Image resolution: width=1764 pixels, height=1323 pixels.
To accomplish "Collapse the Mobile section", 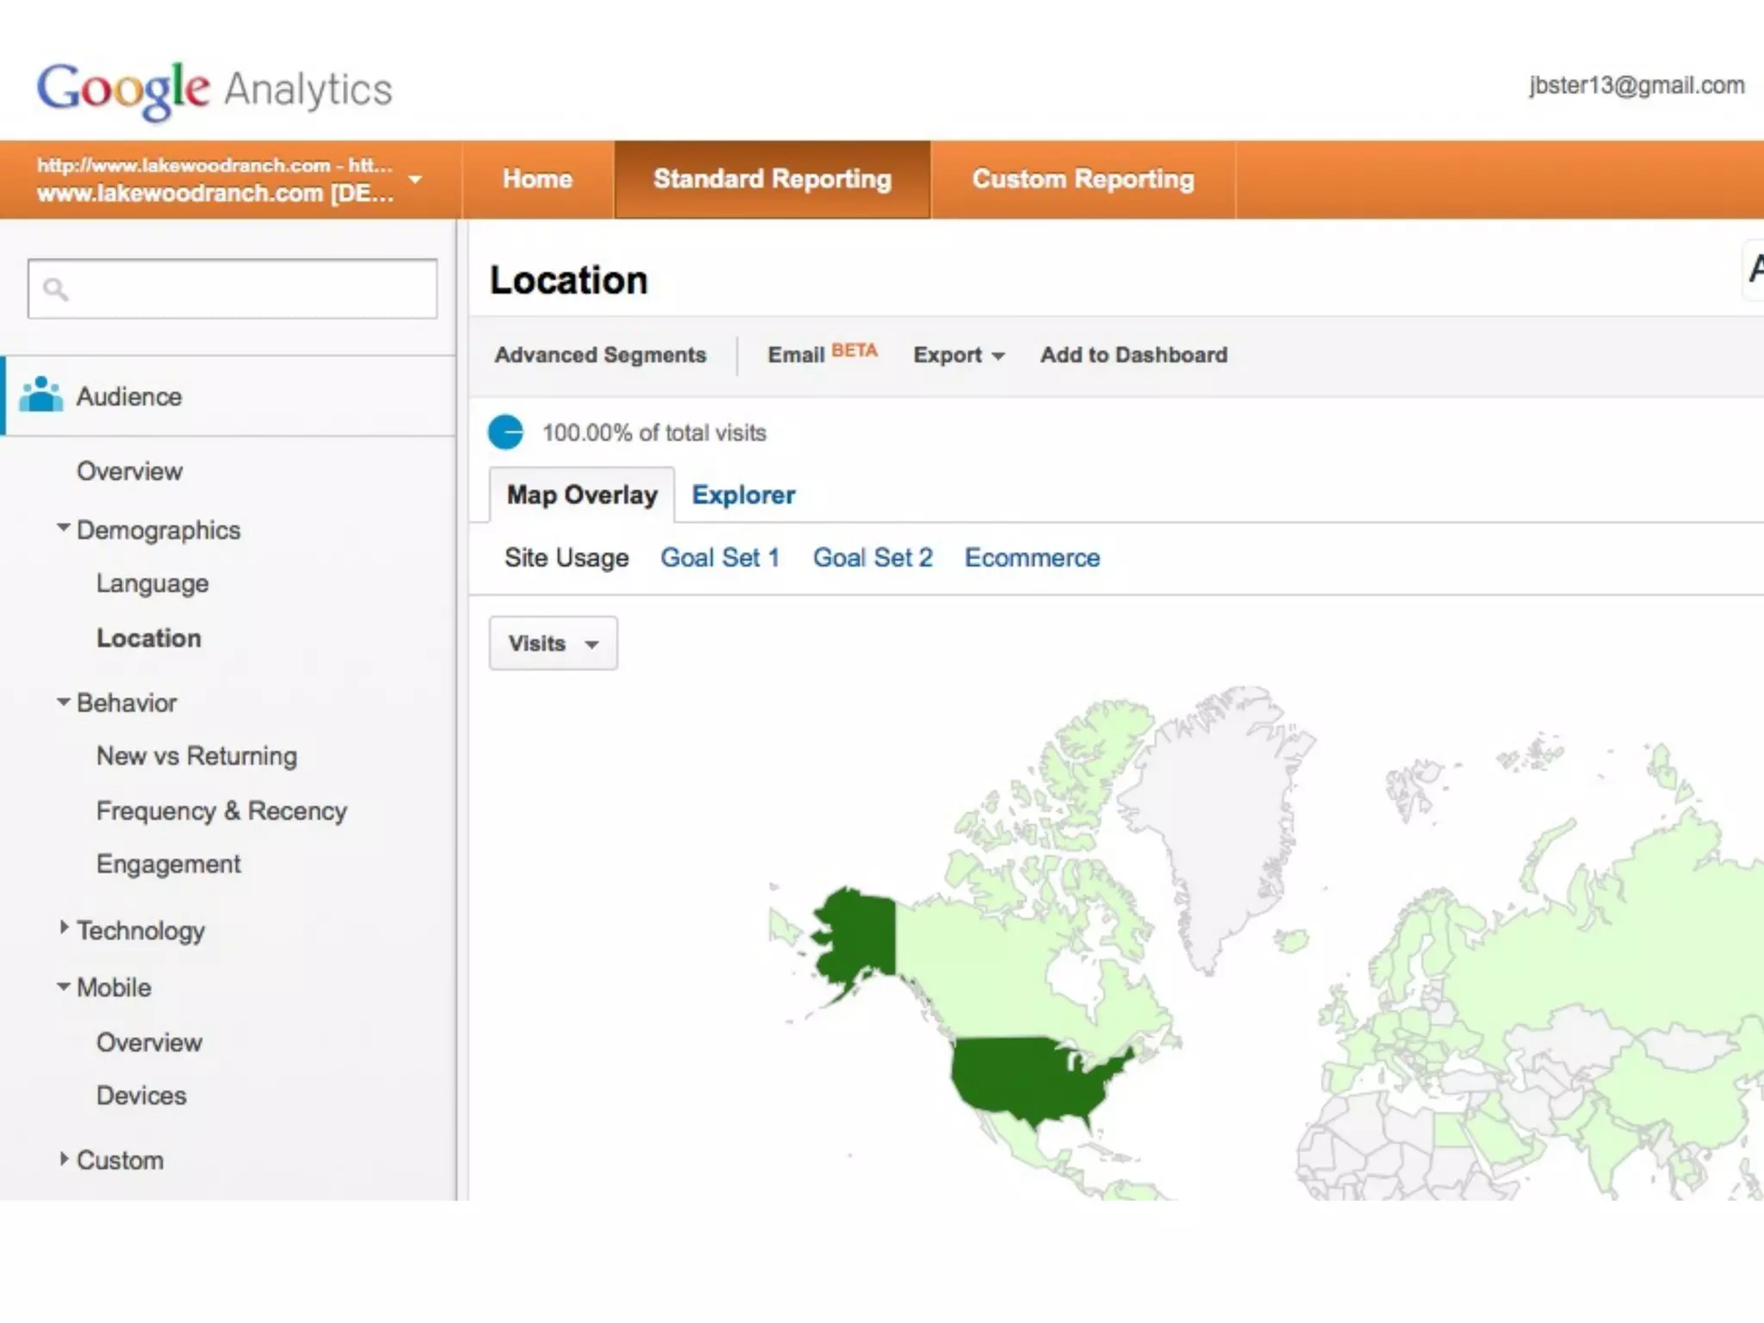I will [x=64, y=987].
